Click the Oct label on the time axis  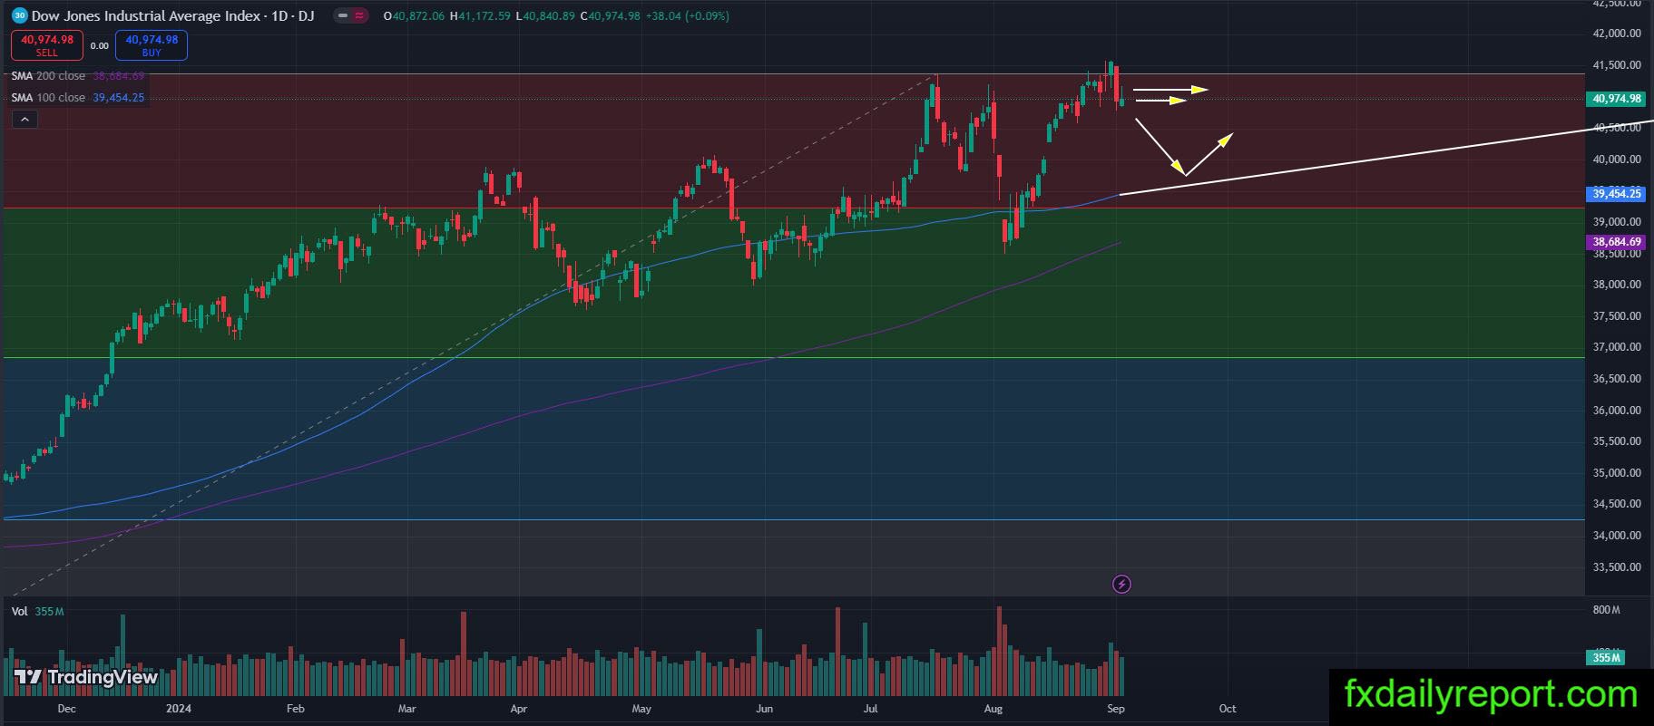1228,709
